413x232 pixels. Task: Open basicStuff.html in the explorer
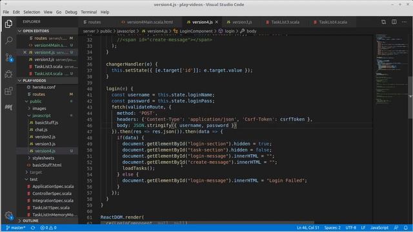coord(47,165)
